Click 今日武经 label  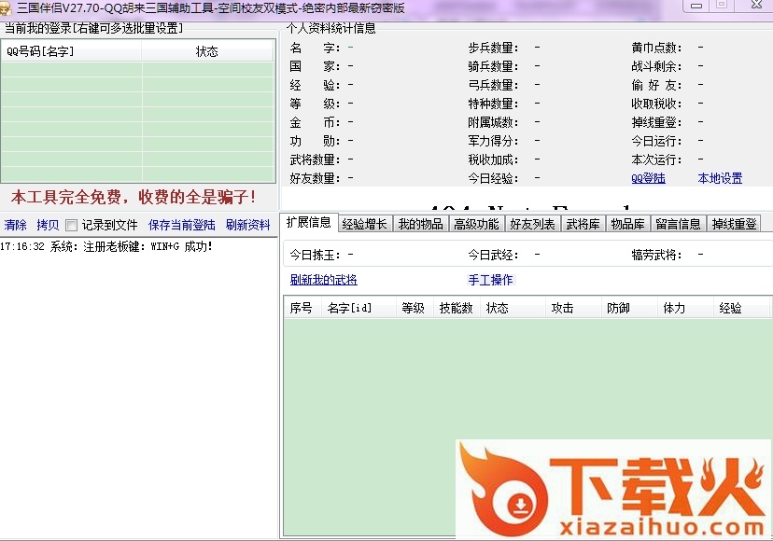494,255
